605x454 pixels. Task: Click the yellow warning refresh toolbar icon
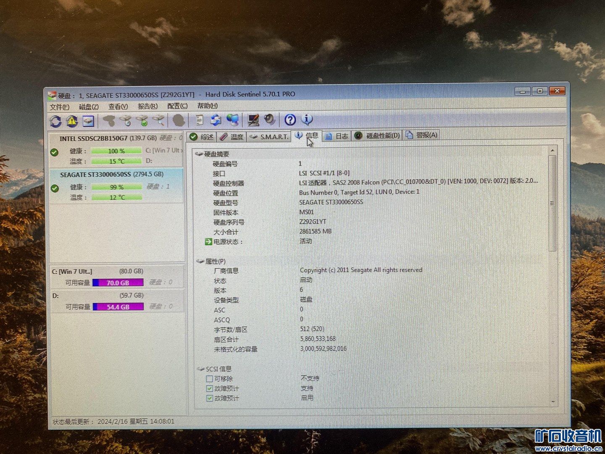(x=72, y=121)
